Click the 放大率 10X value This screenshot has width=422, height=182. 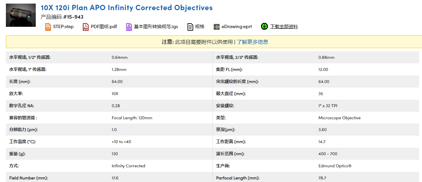click(x=115, y=94)
